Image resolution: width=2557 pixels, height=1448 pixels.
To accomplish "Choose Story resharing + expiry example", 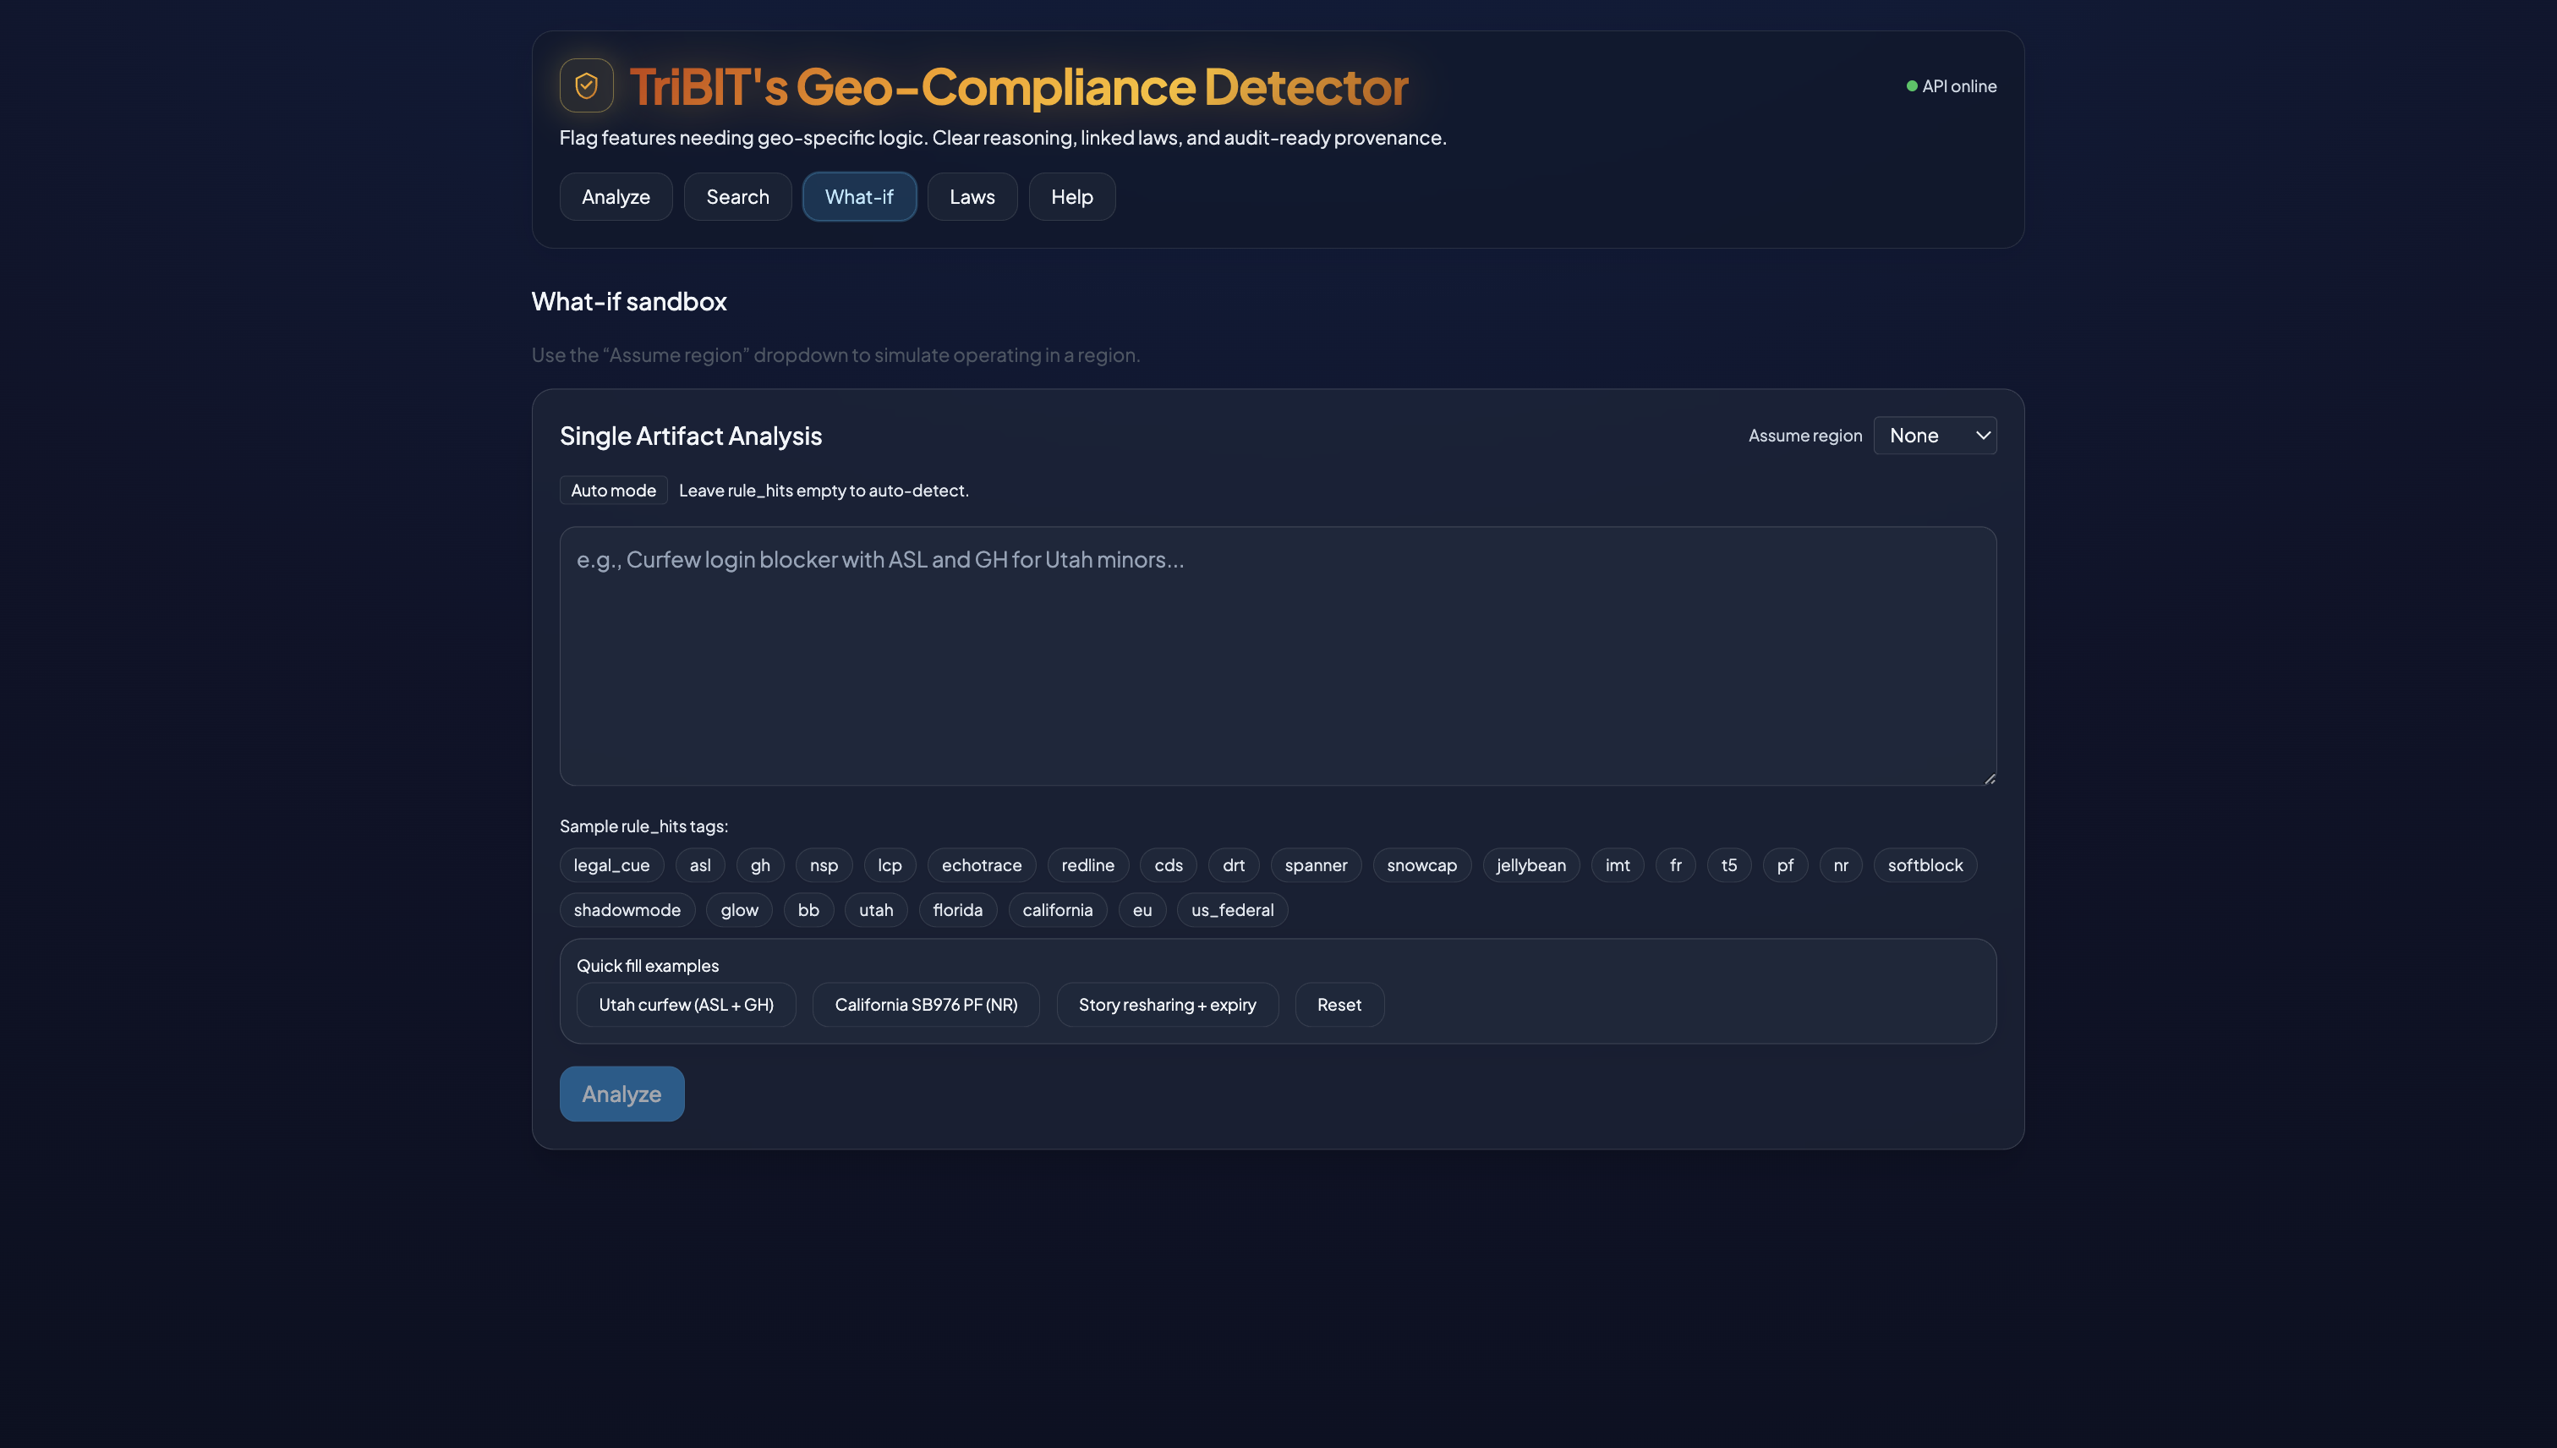I will coord(1166,1005).
